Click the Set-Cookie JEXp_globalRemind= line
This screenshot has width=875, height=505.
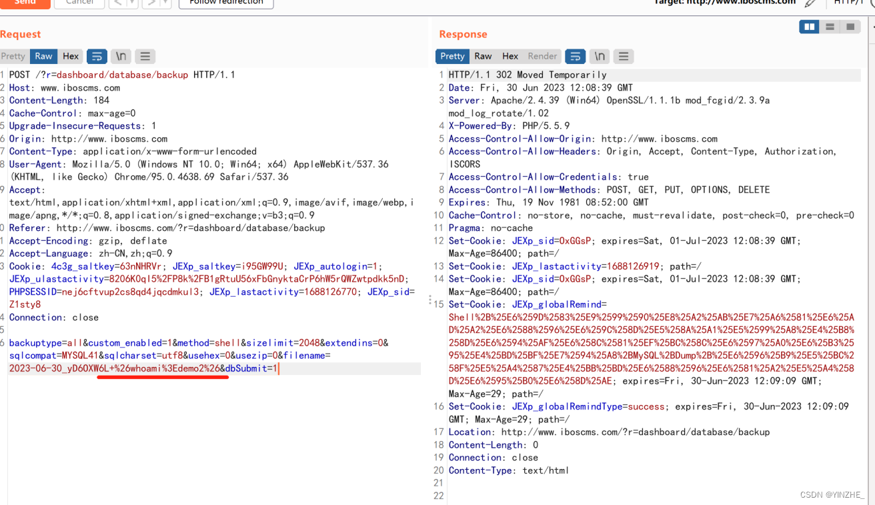pyautogui.click(x=652, y=349)
